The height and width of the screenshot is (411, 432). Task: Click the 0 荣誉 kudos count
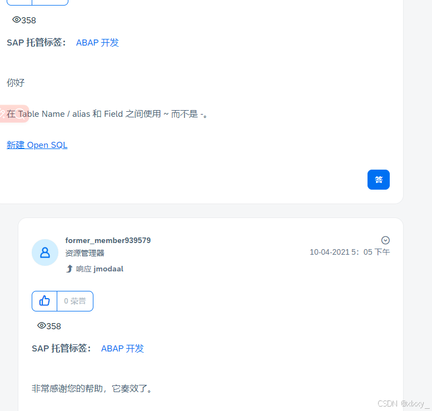point(75,301)
